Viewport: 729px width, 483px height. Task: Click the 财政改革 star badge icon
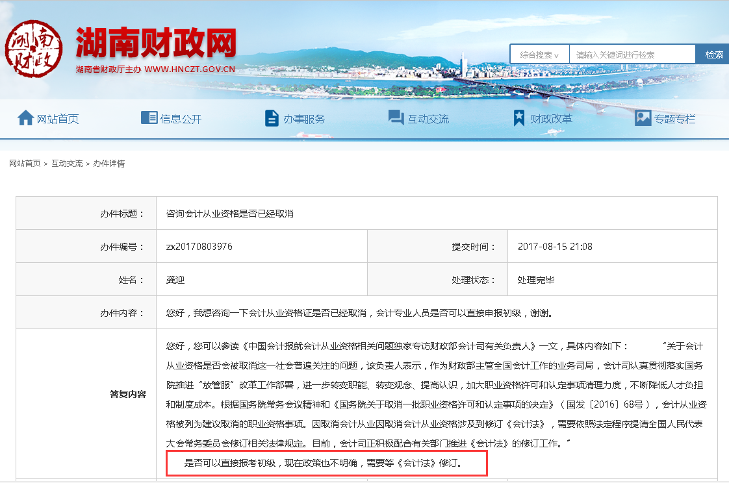(x=517, y=118)
